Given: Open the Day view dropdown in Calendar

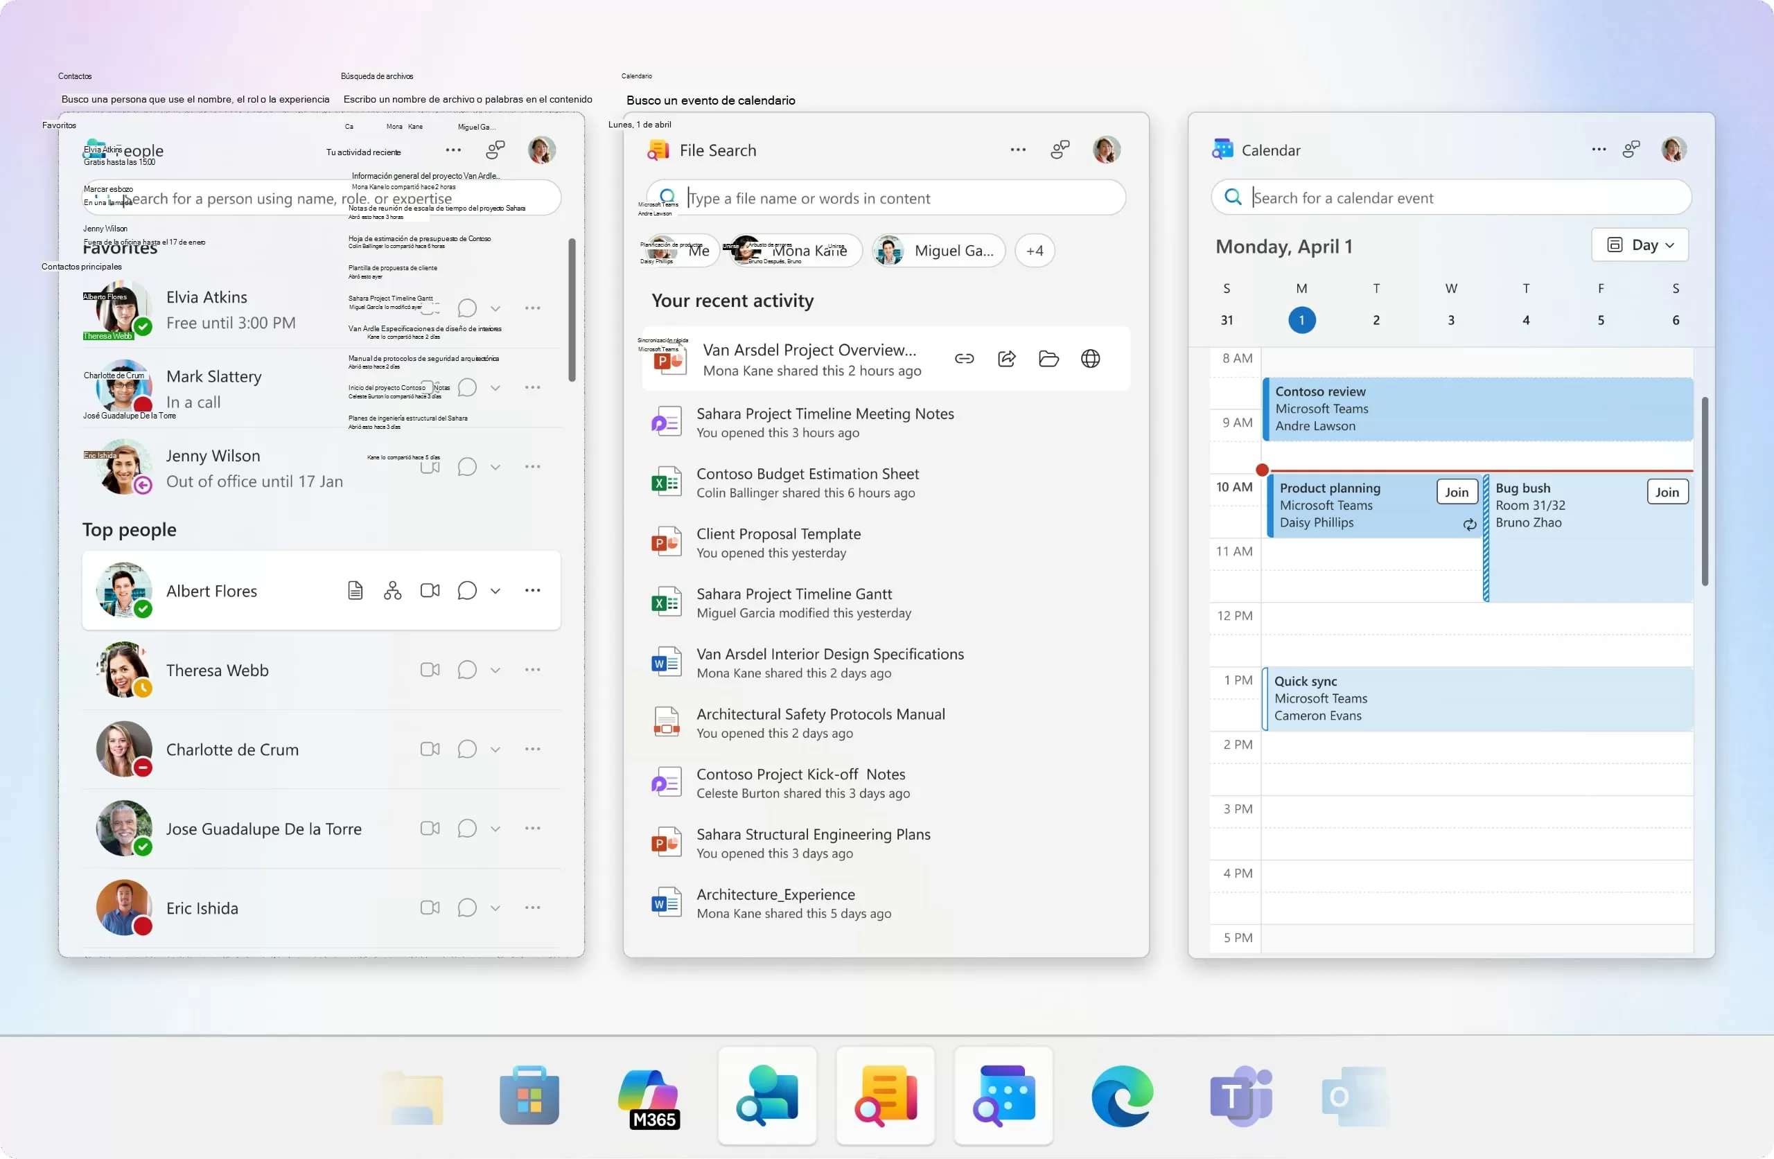Looking at the screenshot, I should [1639, 245].
